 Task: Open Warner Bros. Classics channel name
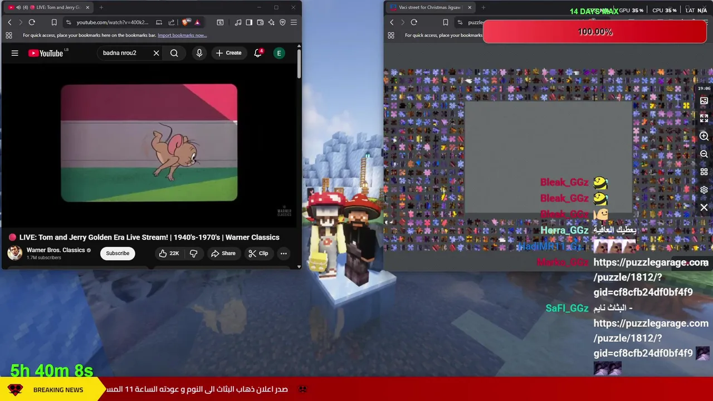tap(56, 250)
